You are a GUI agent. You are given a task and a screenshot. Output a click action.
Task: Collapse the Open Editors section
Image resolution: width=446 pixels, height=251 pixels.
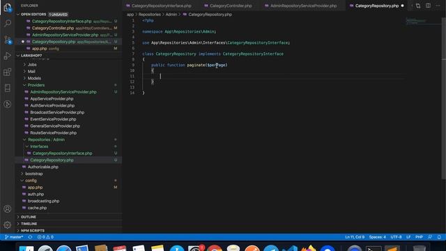pos(33,14)
